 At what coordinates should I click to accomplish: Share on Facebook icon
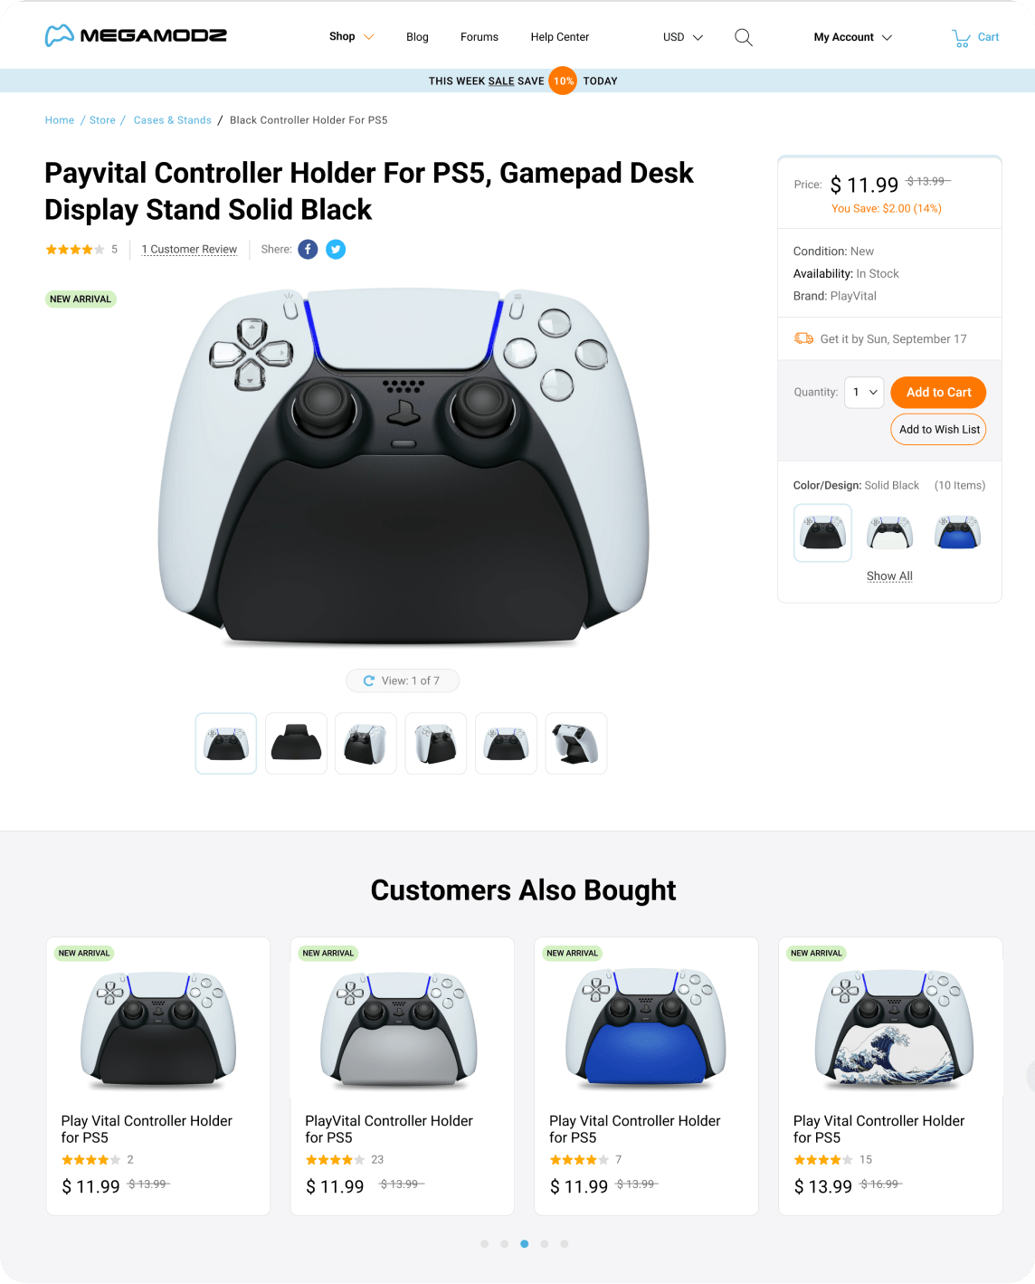(x=308, y=250)
